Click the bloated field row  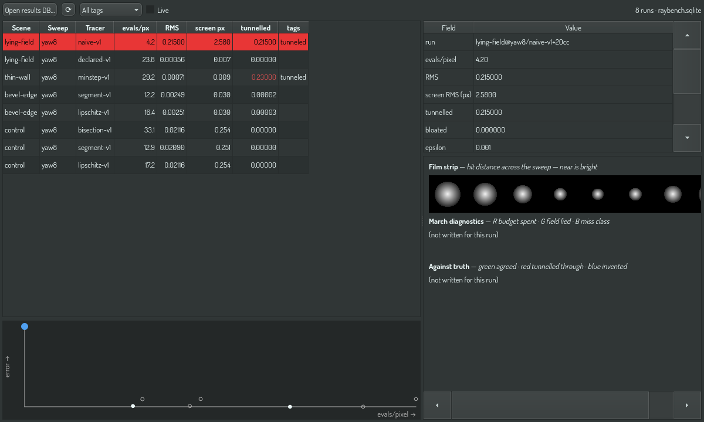(x=548, y=130)
